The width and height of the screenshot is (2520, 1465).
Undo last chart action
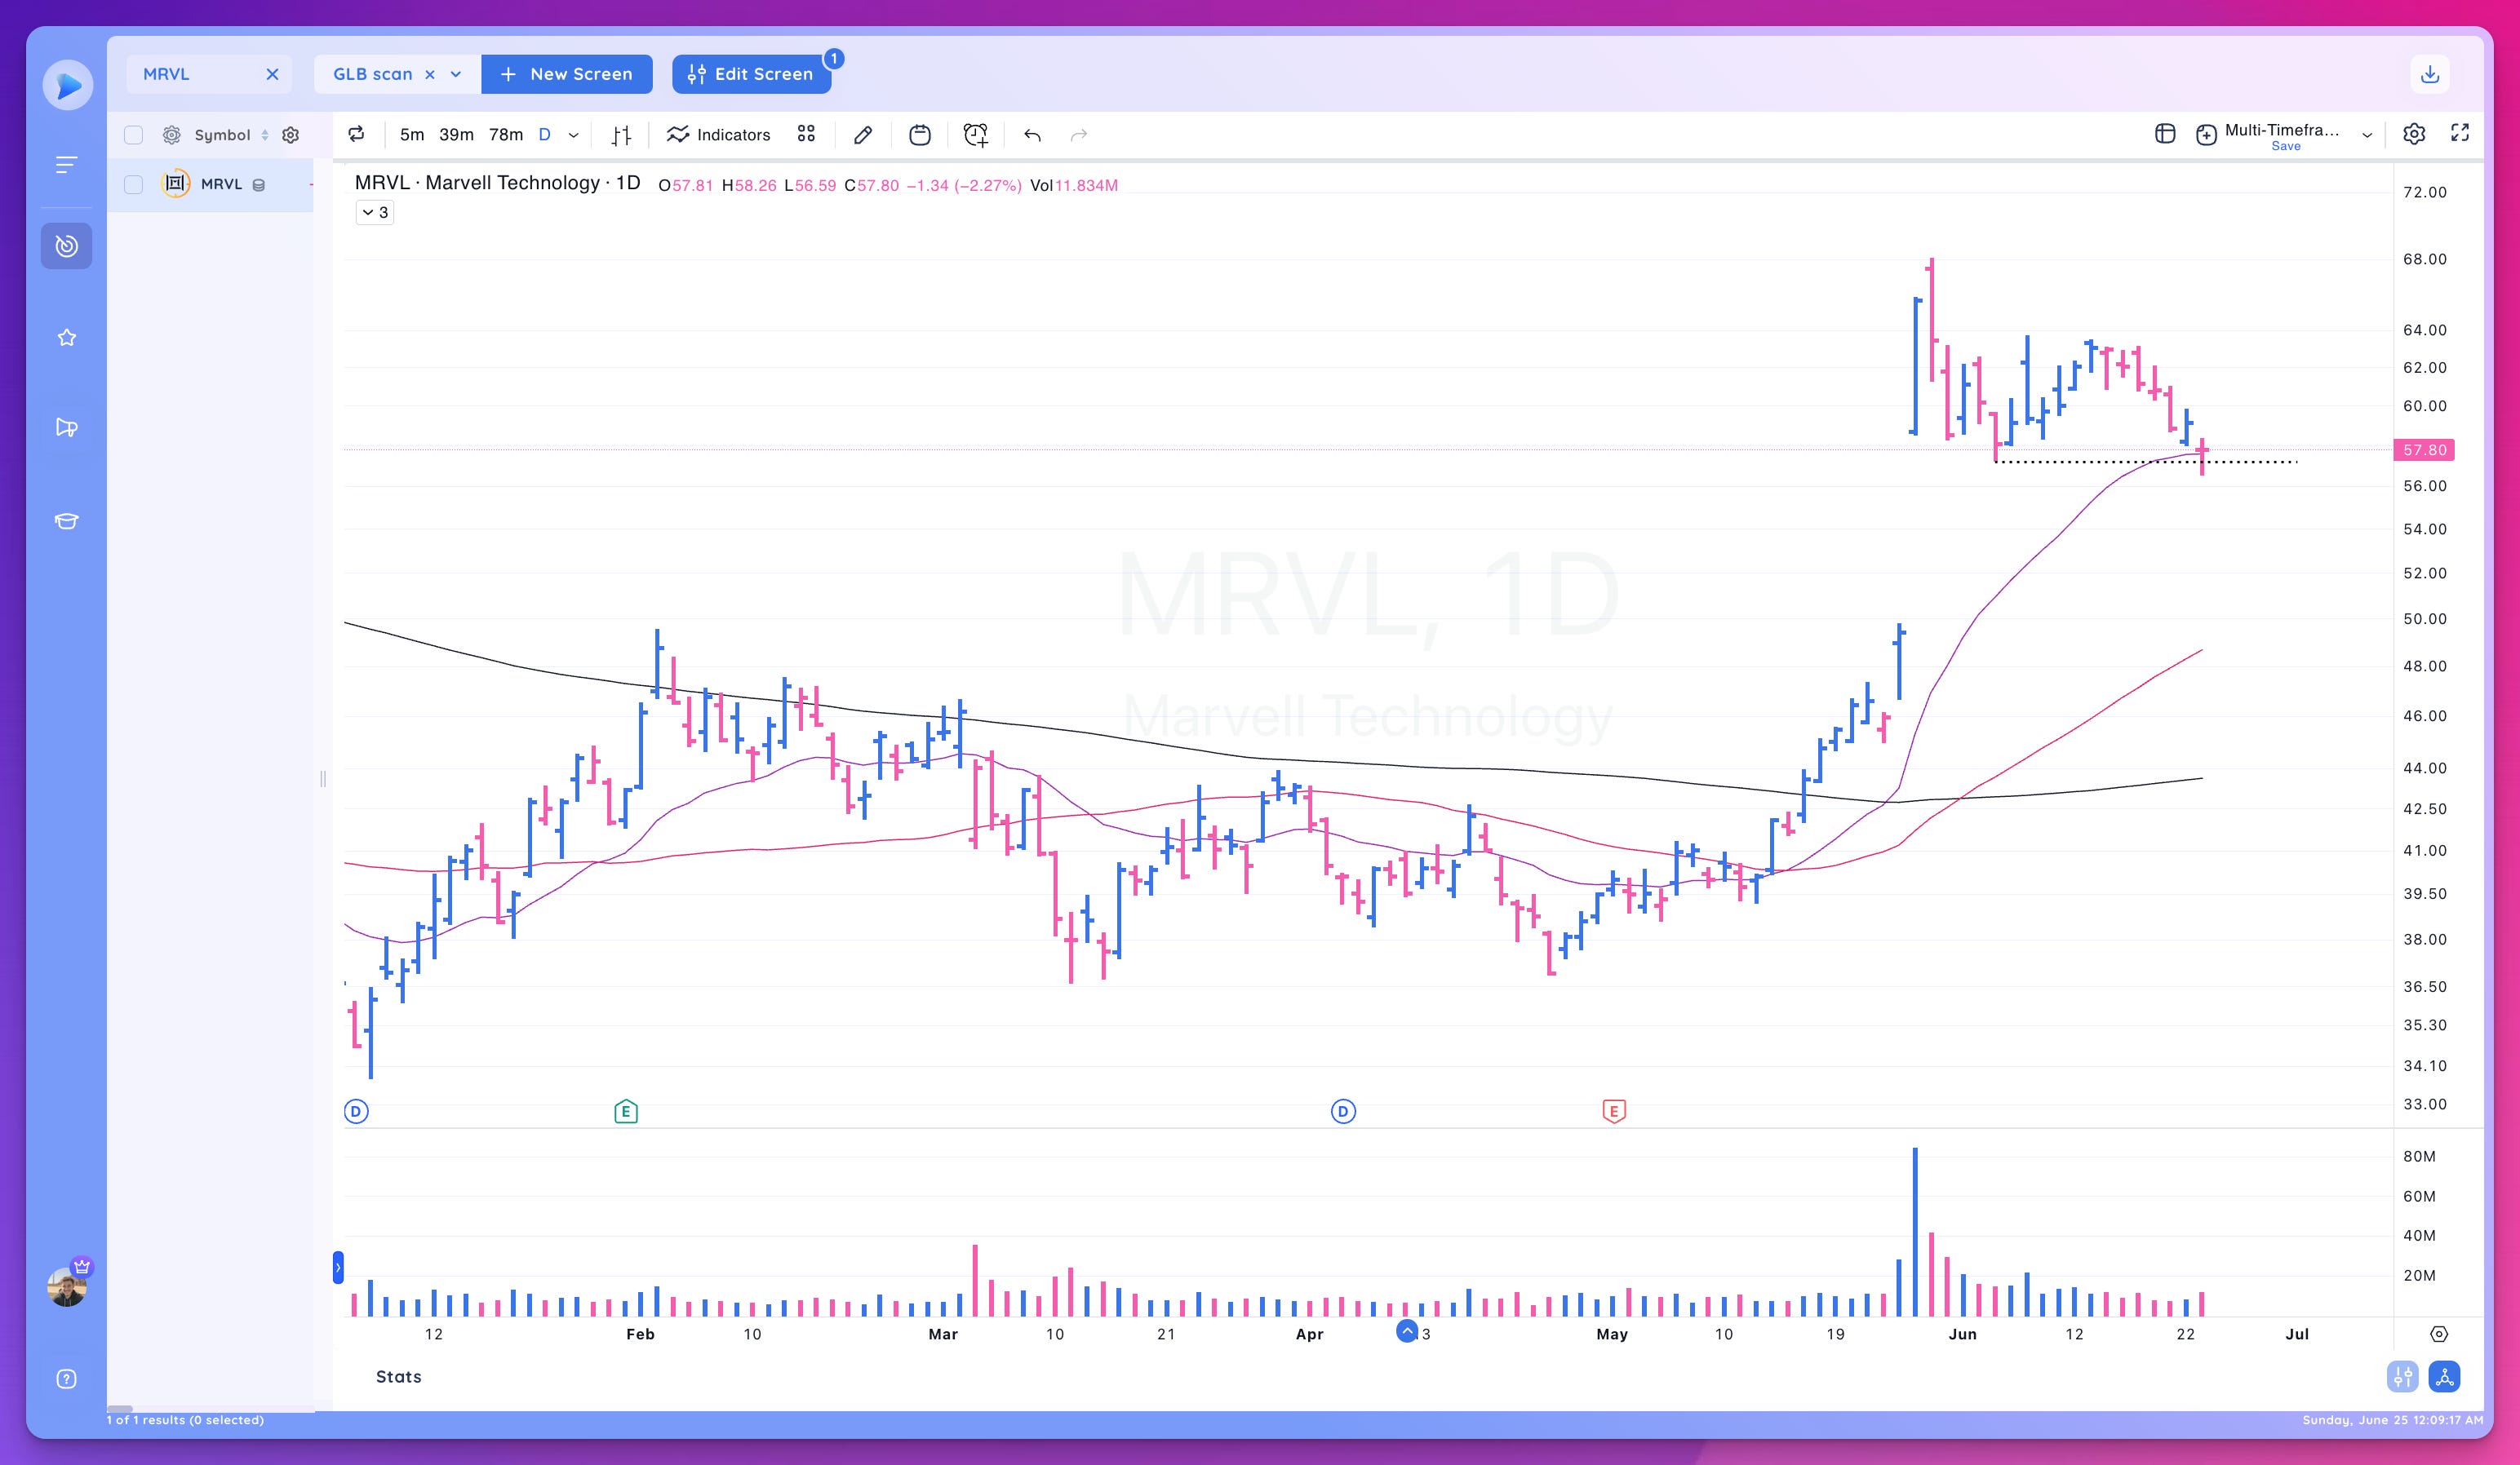[1032, 135]
